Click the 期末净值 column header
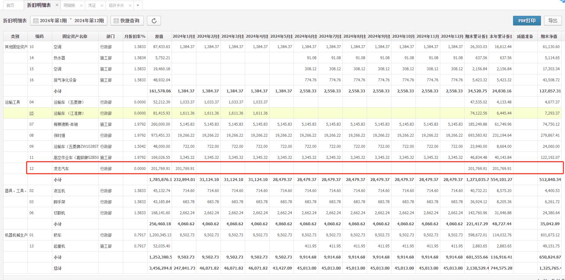 point(549,36)
